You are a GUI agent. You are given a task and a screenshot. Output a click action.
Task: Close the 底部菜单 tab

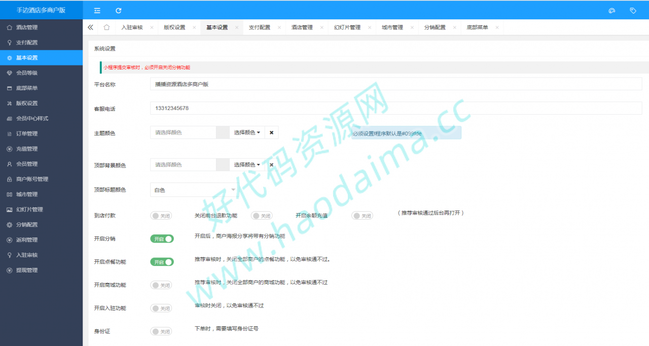(x=497, y=27)
